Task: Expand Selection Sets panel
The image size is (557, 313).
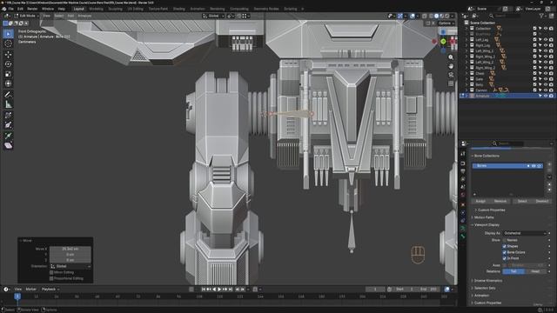Action: coord(485,288)
